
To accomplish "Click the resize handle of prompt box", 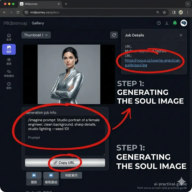I will pos(104,154).
